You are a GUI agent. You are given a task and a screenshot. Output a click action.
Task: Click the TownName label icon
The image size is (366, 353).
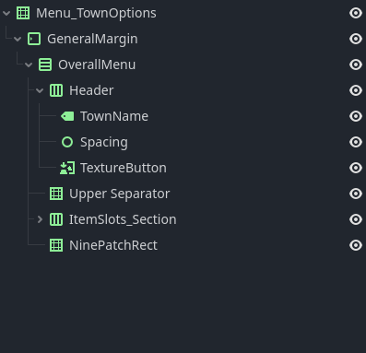pyautogui.click(x=67, y=116)
